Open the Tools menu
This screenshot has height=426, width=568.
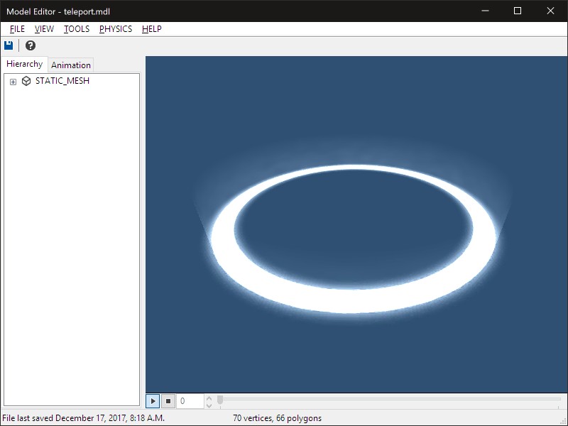tap(77, 29)
